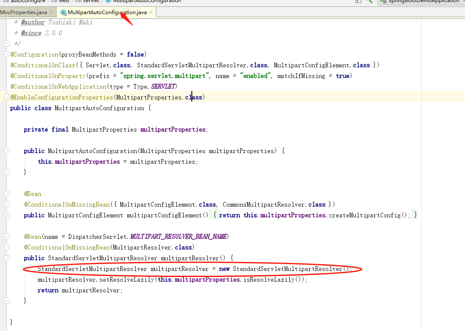The width and height of the screenshot is (465, 331).
Task: Click the "enabled" string literal
Action: tap(255, 76)
